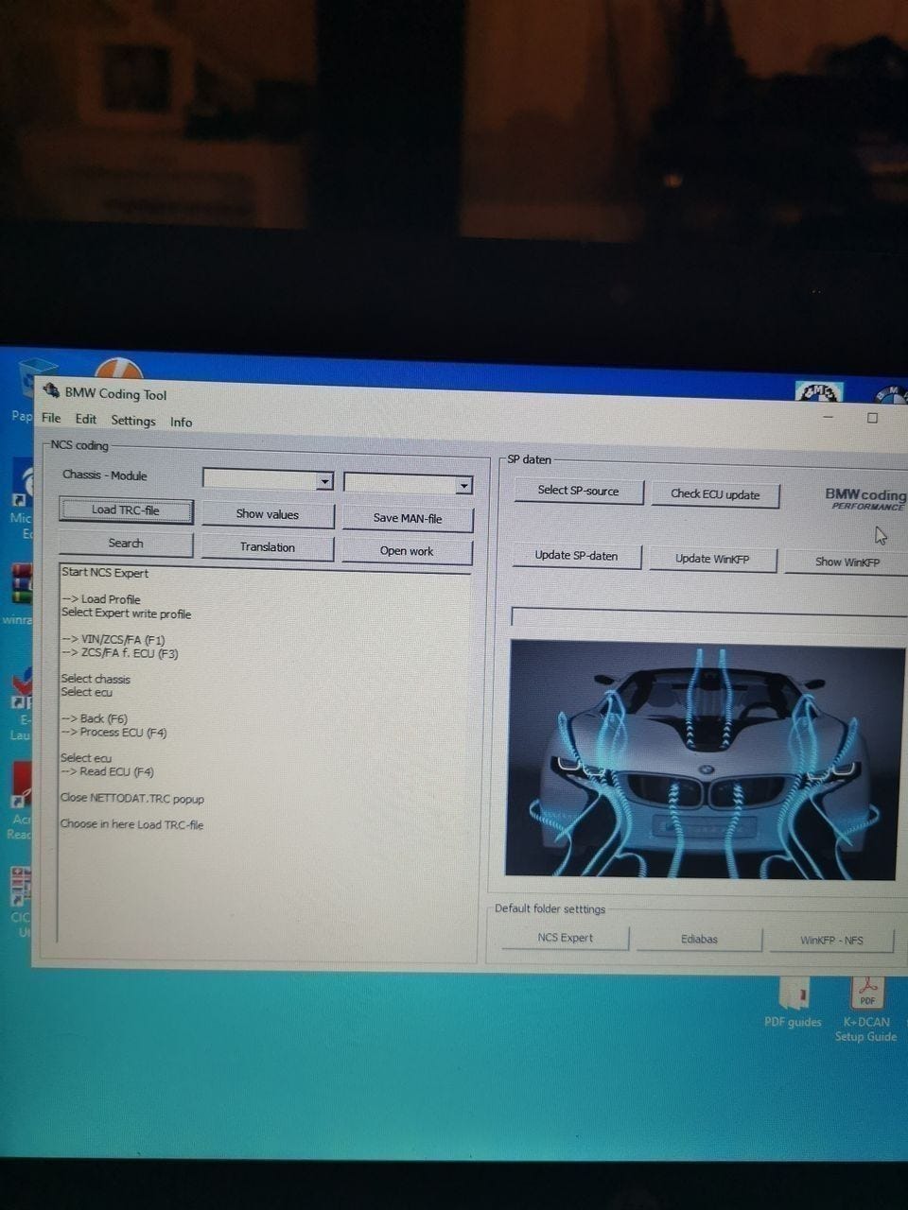Click the Open work button

click(x=408, y=551)
